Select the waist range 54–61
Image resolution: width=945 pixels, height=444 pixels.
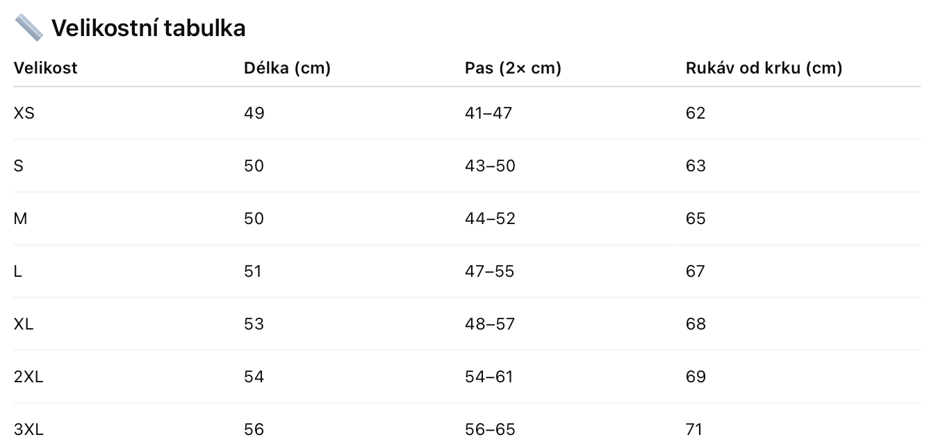[488, 377]
